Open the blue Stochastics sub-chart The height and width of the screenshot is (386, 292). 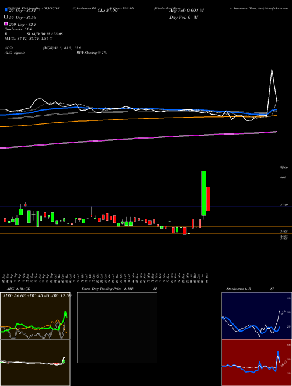256,316
